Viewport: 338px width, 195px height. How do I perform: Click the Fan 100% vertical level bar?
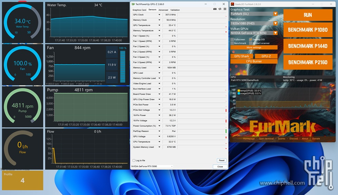pos(123,66)
